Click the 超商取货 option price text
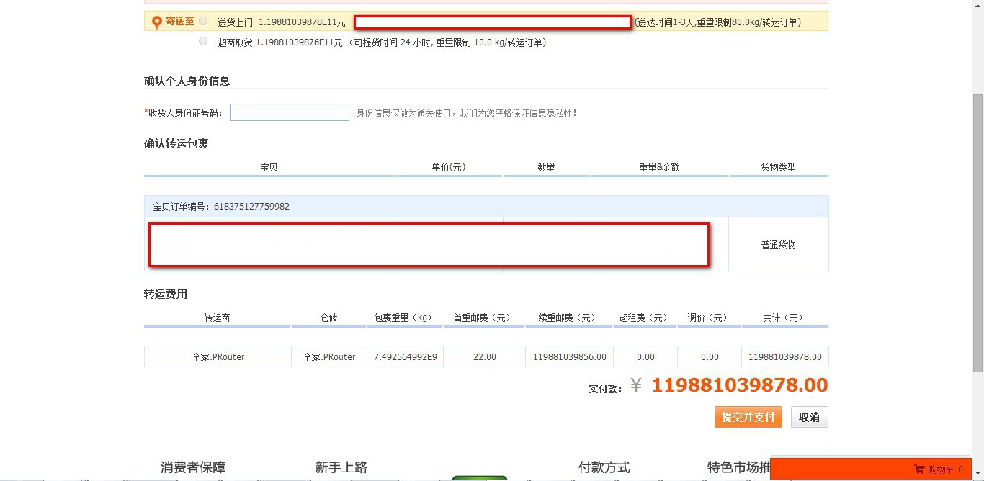984x481 pixels. click(x=300, y=42)
